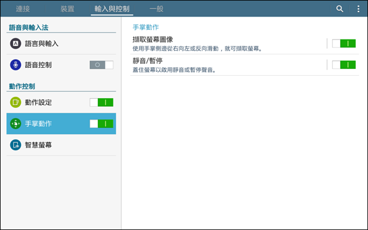Switch to the 連接 tab
The height and width of the screenshot is (230, 368).
pos(23,9)
